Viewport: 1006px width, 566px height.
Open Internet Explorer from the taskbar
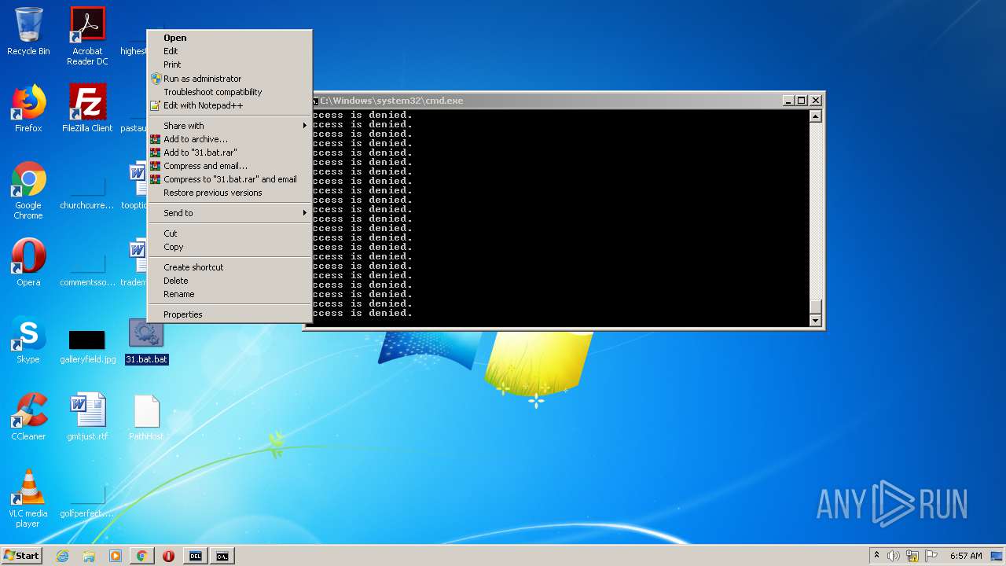pyautogui.click(x=63, y=556)
